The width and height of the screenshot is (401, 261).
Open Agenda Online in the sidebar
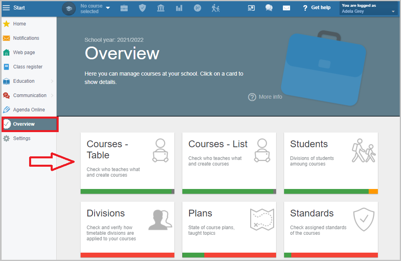click(x=29, y=109)
